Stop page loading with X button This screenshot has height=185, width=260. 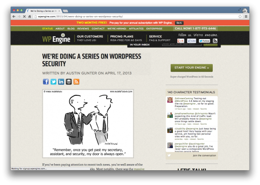point(24,16)
